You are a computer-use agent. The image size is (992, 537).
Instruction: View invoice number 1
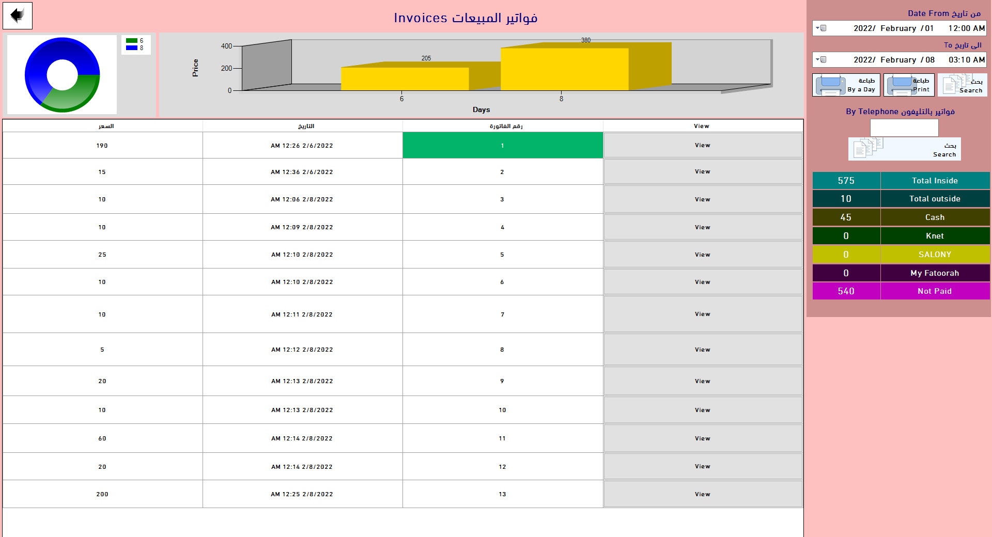coord(703,145)
